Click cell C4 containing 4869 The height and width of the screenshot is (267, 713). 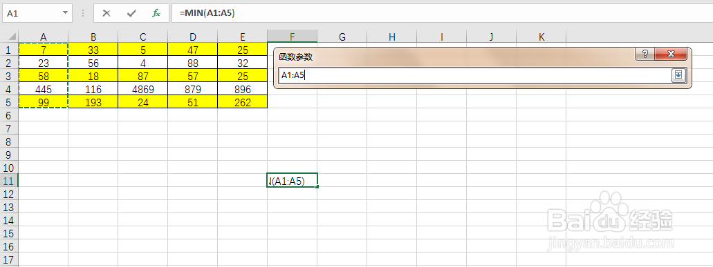point(142,89)
